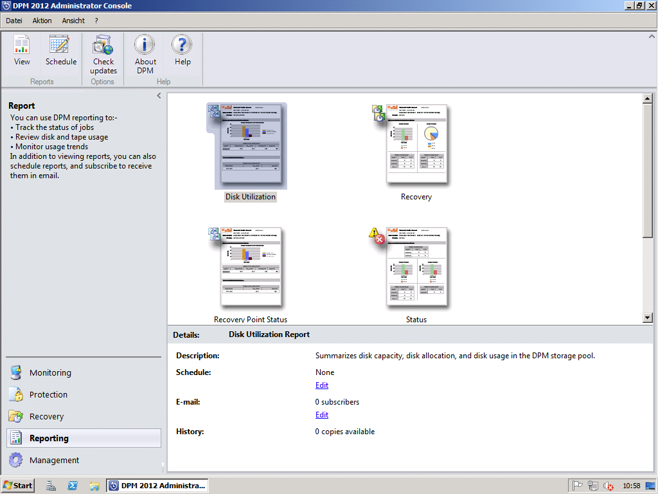Edit the e-mail subscribers link

pyautogui.click(x=322, y=415)
